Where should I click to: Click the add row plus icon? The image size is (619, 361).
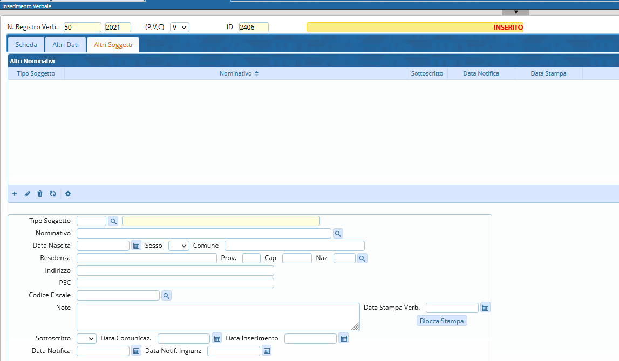15,194
